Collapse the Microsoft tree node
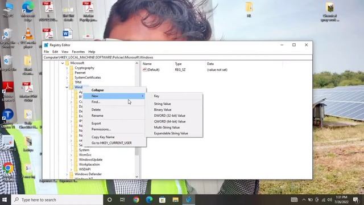The width and height of the screenshot is (364, 205). pos(63,63)
